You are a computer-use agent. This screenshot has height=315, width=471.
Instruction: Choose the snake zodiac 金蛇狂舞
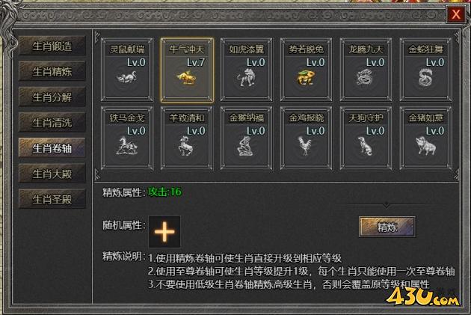pos(425,70)
